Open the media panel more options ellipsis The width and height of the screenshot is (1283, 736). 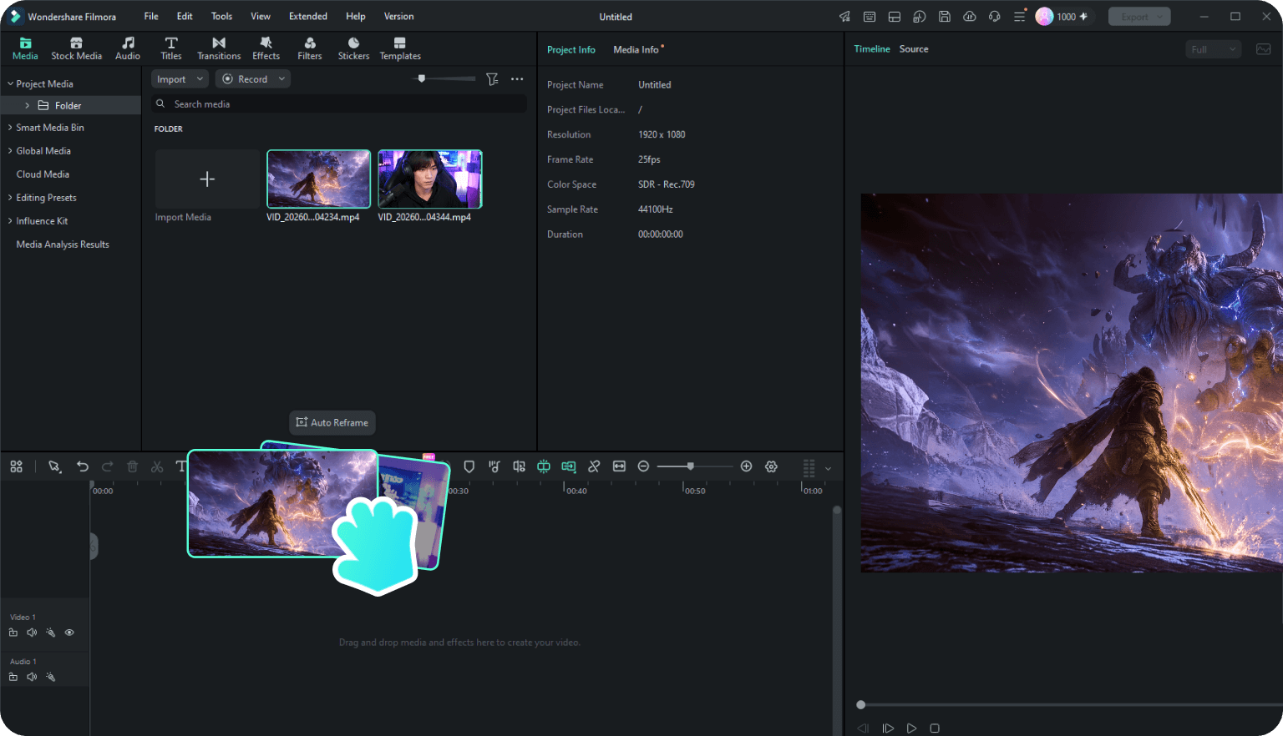coord(517,78)
